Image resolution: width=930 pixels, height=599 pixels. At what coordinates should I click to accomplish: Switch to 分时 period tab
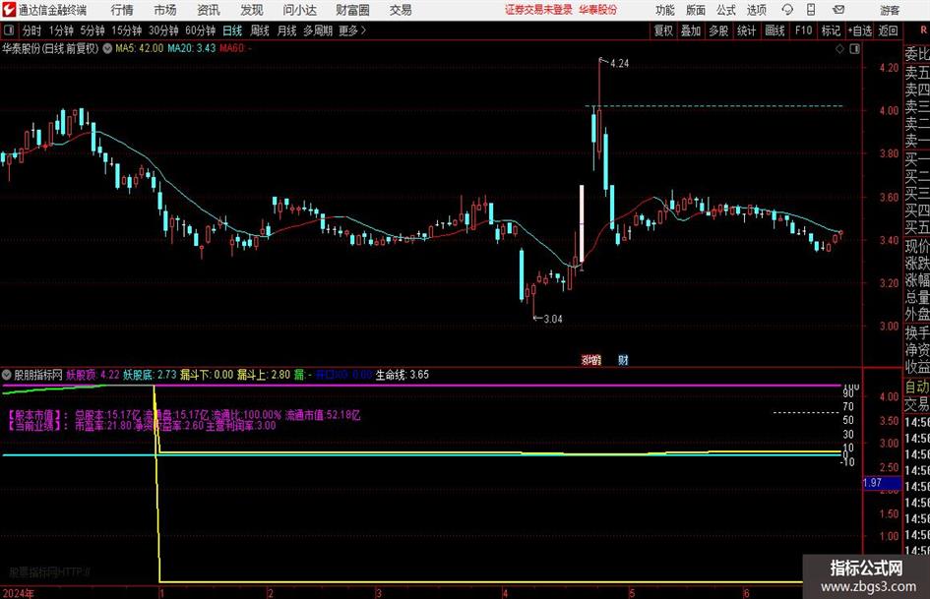point(32,30)
